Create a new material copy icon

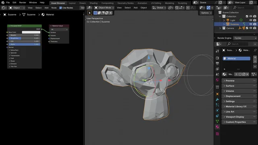tap(243, 74)
